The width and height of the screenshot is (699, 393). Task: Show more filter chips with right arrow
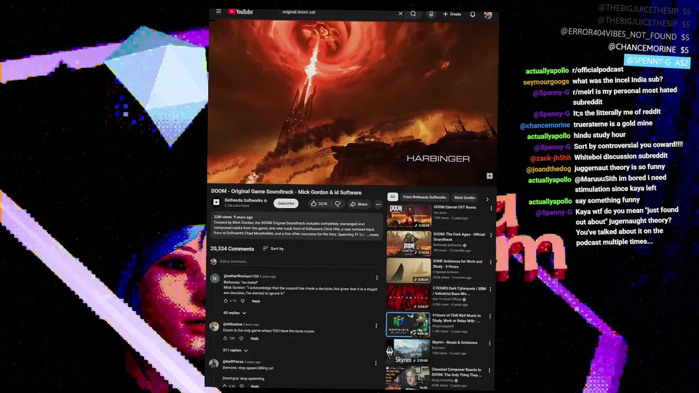pyautogui.click(x=487, y=199)
